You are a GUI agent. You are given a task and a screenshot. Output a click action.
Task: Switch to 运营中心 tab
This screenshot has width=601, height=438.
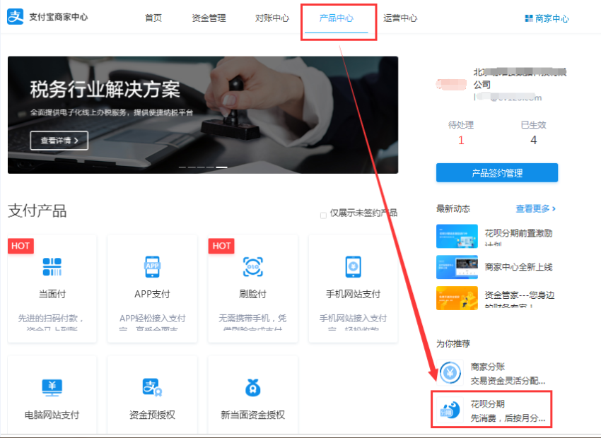coord(400,18)
